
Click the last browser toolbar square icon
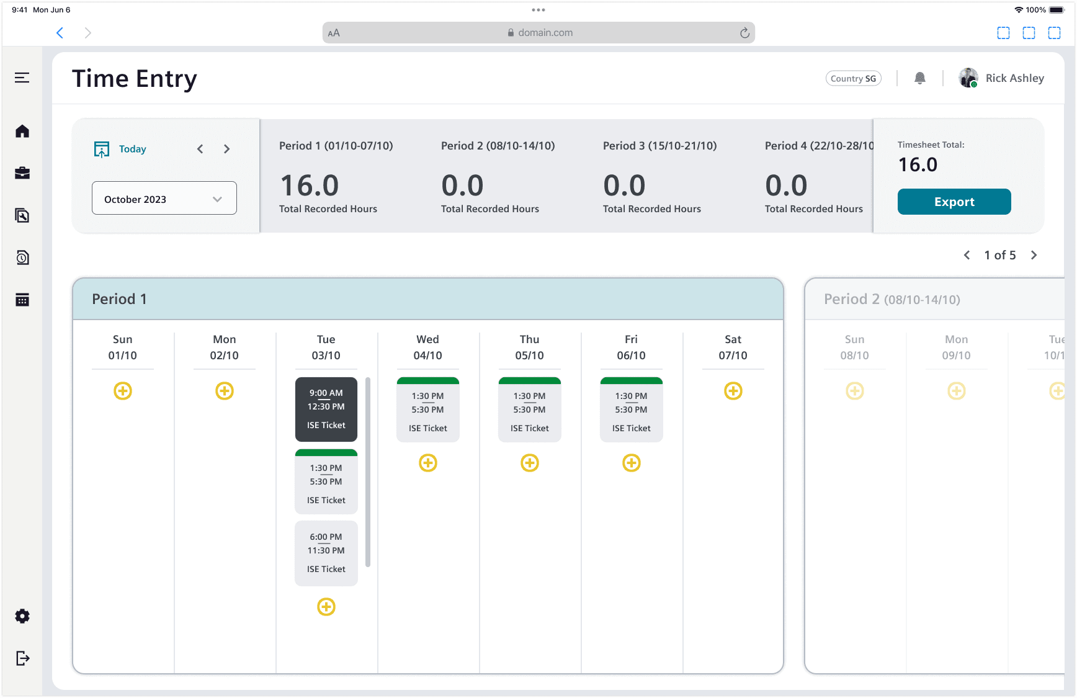point(1054,33)
